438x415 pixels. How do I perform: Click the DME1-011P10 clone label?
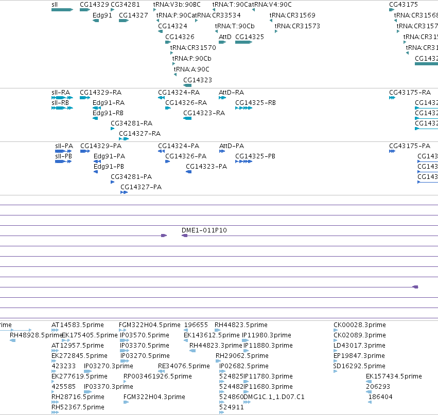(x=204, y=230)
